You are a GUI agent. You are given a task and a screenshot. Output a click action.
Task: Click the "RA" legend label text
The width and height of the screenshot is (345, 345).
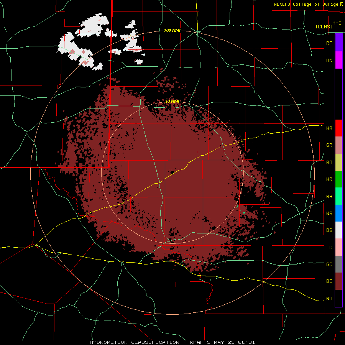pos(329,197)
